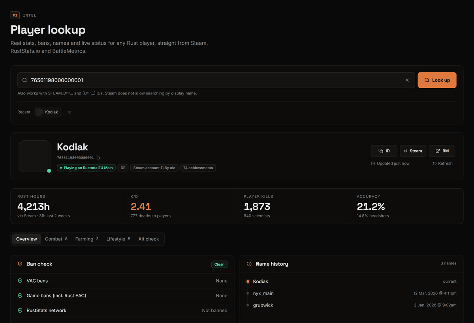Click the 1,873 player kills value
Screen dimensions: 474x323
(x=257, y=206)
